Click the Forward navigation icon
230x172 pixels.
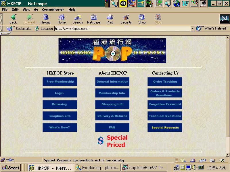point(29,19)
